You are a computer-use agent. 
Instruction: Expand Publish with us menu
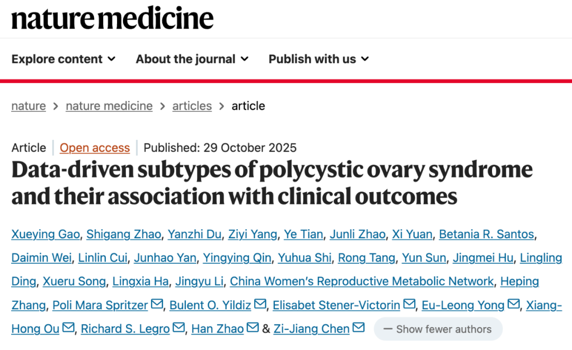[x=319, y=59]
